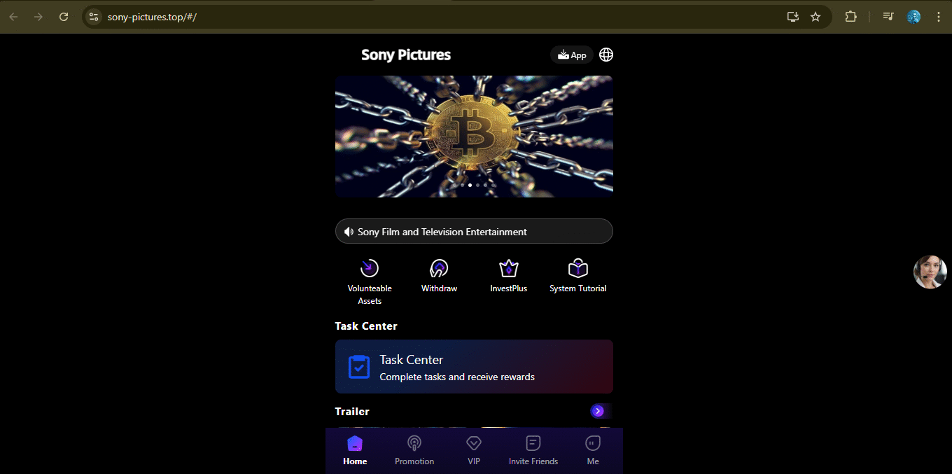Click the speaker announcement icon
The image size is (952, 474).
[x=349, y=232]
